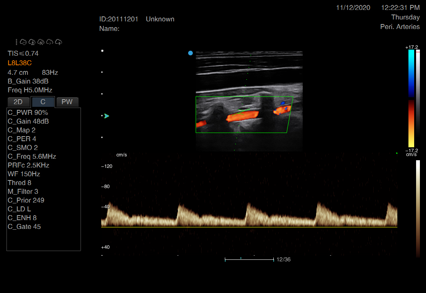Click the blue probe orientation marker dot
426x293 pixels.
click(x=190, y=53)
